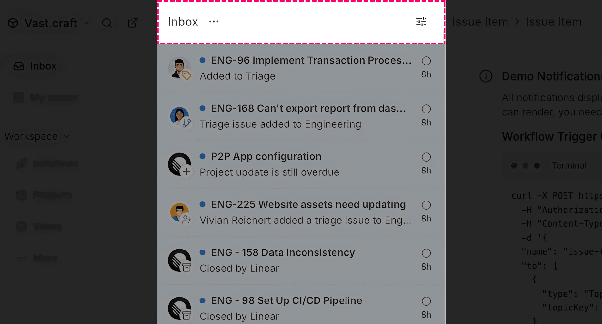Collapse the Workspace section chevron
The height and width of the screenshot is (324, 602).
click(67, 136)
